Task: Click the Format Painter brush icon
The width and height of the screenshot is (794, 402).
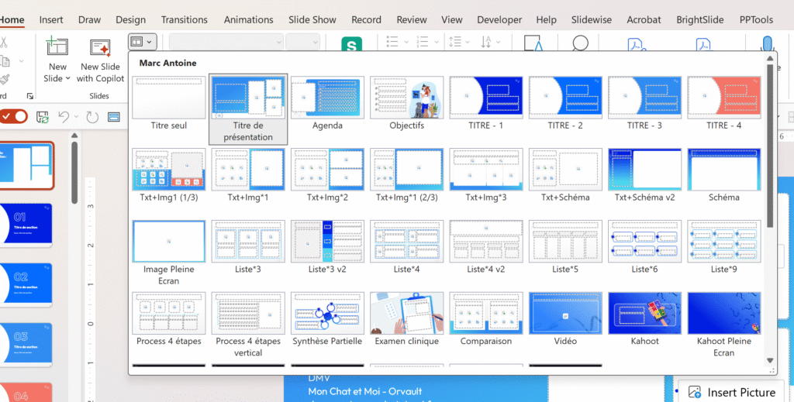Action: pyautogui.click(x=4, y=78)
